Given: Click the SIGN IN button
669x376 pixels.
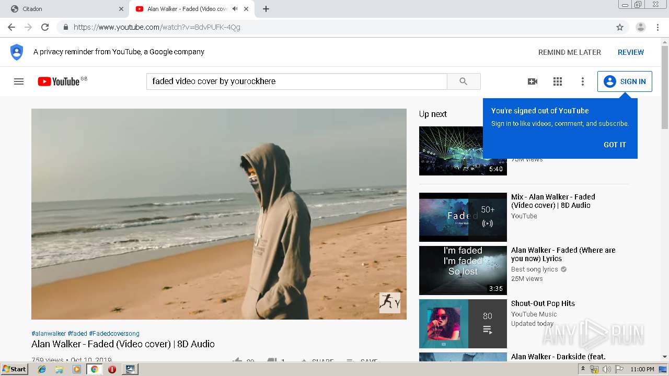Looking at the screenshot, I should point(625,81).
